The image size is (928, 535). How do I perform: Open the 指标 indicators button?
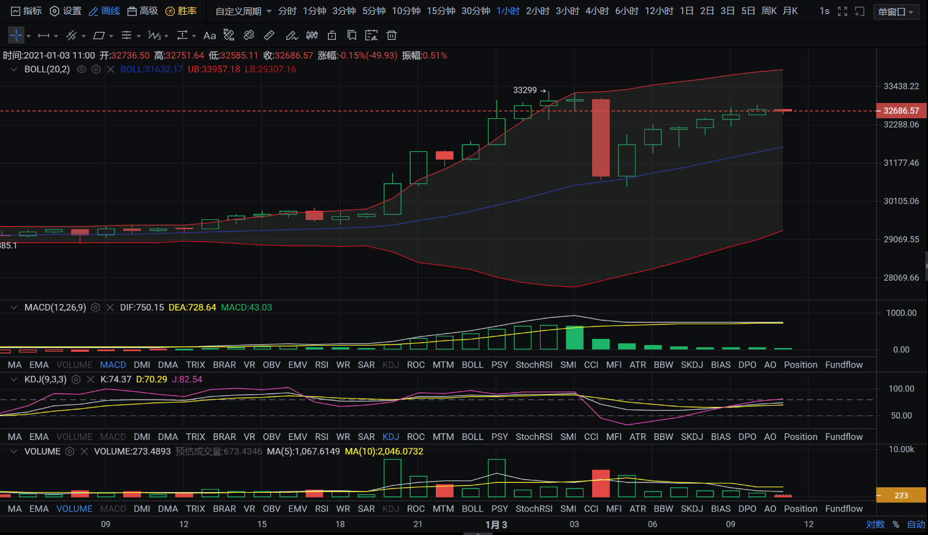(26, 11)
